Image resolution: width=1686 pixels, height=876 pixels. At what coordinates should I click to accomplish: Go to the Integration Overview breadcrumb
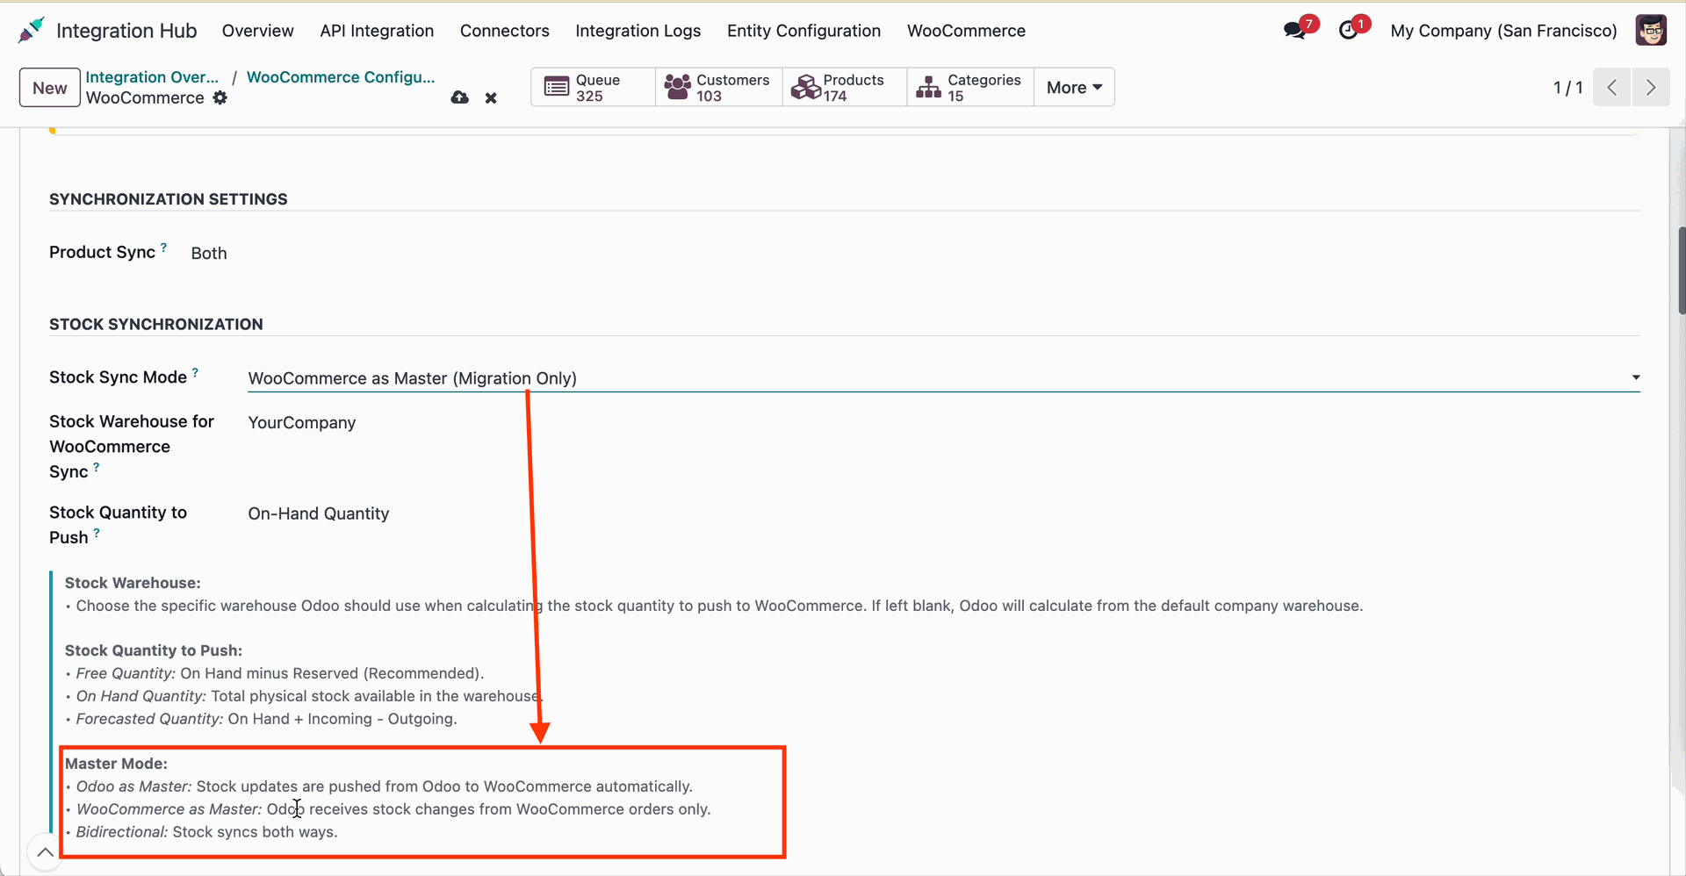pos(152,77)
